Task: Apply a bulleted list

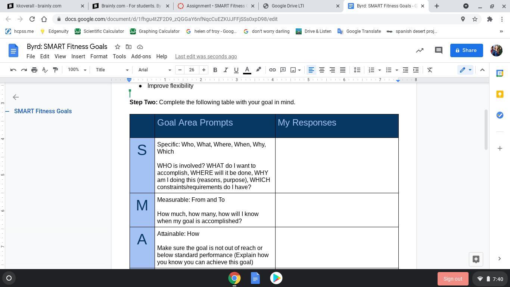Action: coord(389,70)
